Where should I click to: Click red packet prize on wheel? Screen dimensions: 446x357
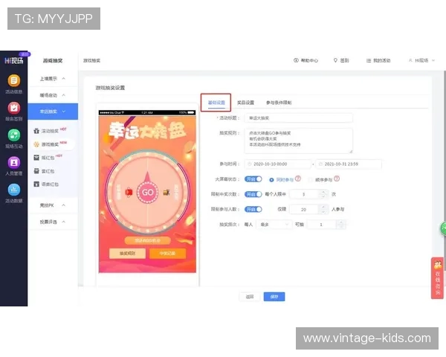coord(129,193)
